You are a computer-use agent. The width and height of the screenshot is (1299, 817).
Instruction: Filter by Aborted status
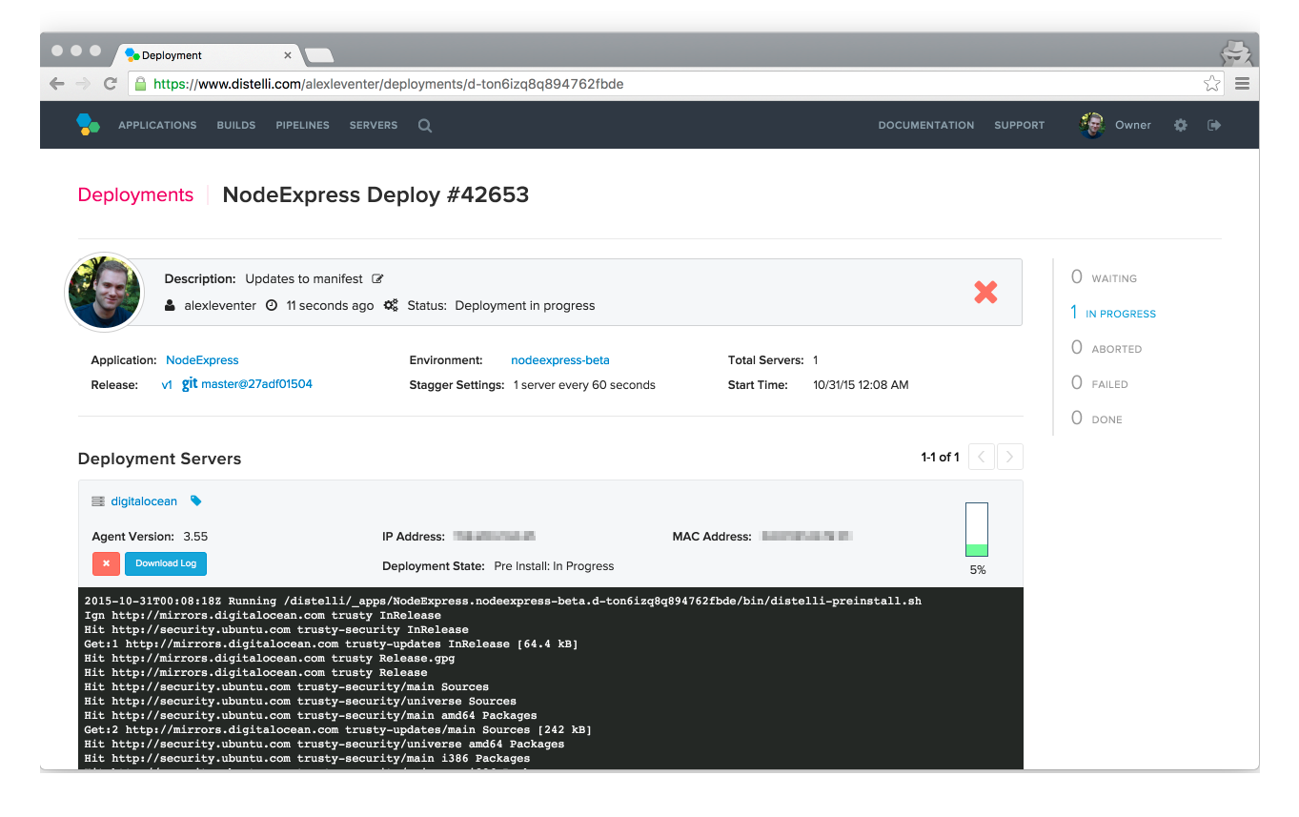point(1106,348)
